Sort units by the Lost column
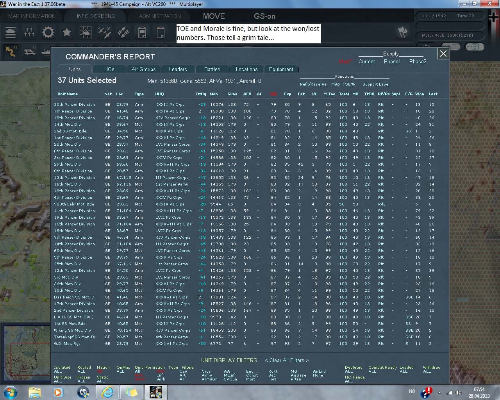Screen dimensions: 500x400 pos(433,94)
